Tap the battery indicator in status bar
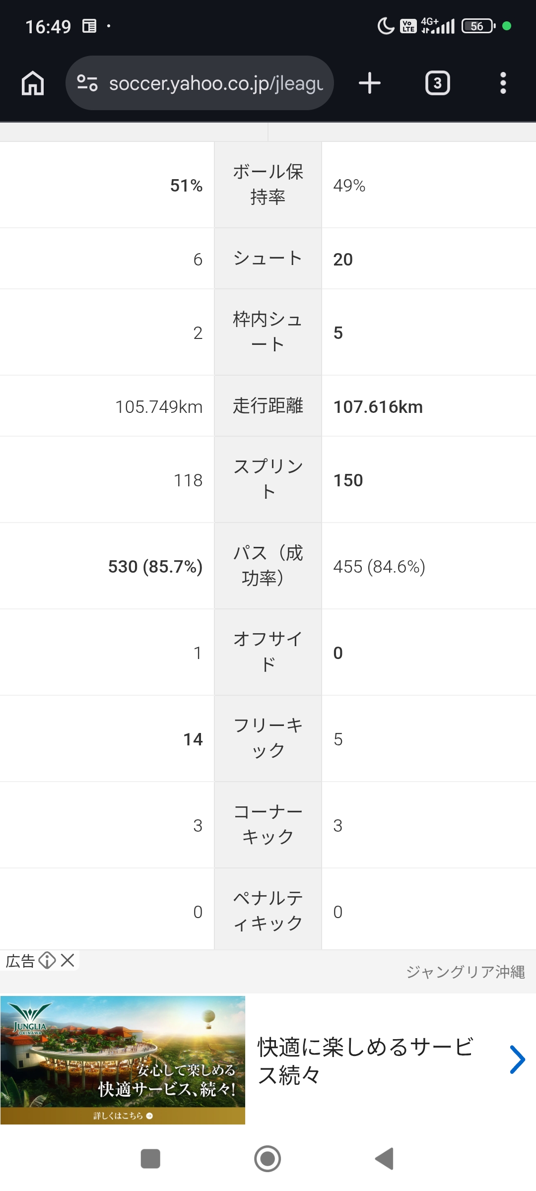 point(478,26)
